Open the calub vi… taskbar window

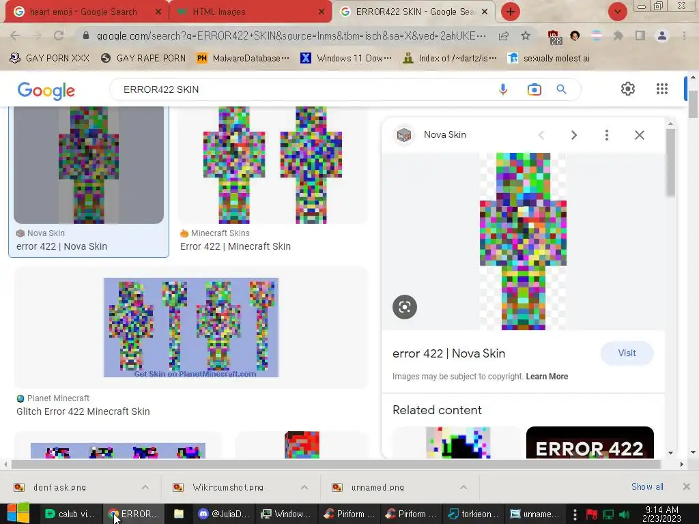click(71, 514)
